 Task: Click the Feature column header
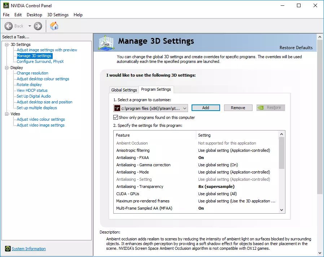tap(154, 135)
